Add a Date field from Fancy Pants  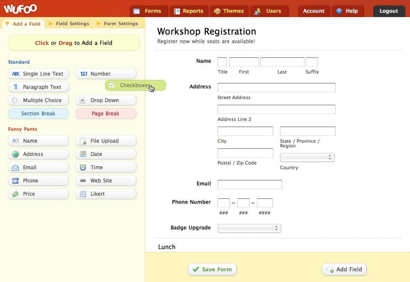pos(106,154)
